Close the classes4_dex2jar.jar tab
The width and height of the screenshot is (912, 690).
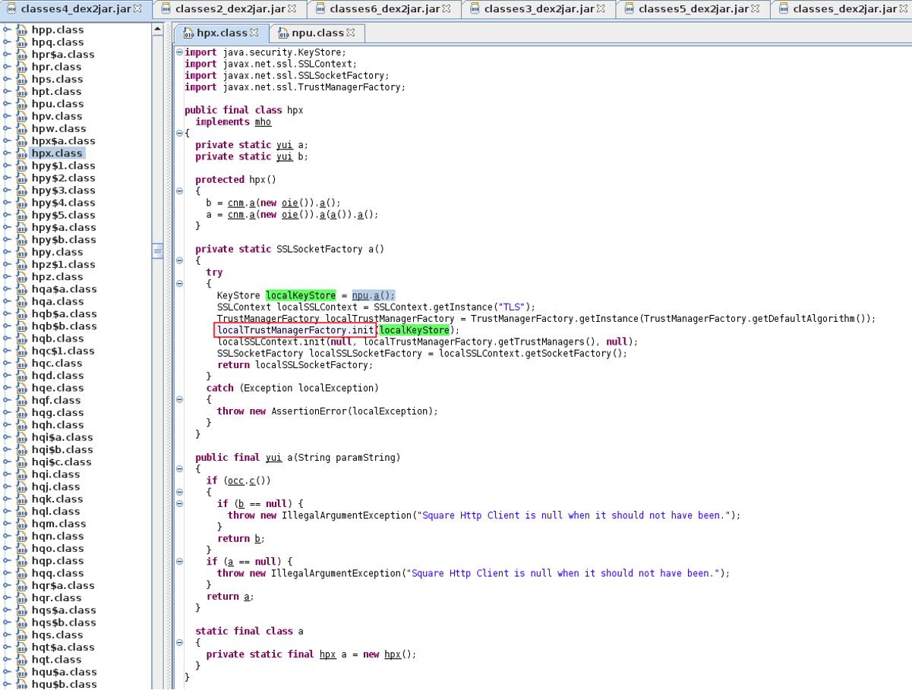(137, 9)
